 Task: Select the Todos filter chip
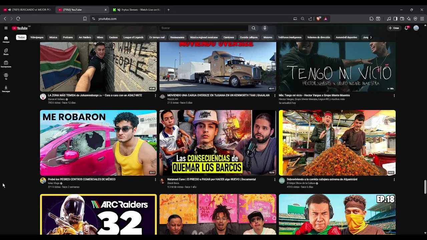(21, 37)
